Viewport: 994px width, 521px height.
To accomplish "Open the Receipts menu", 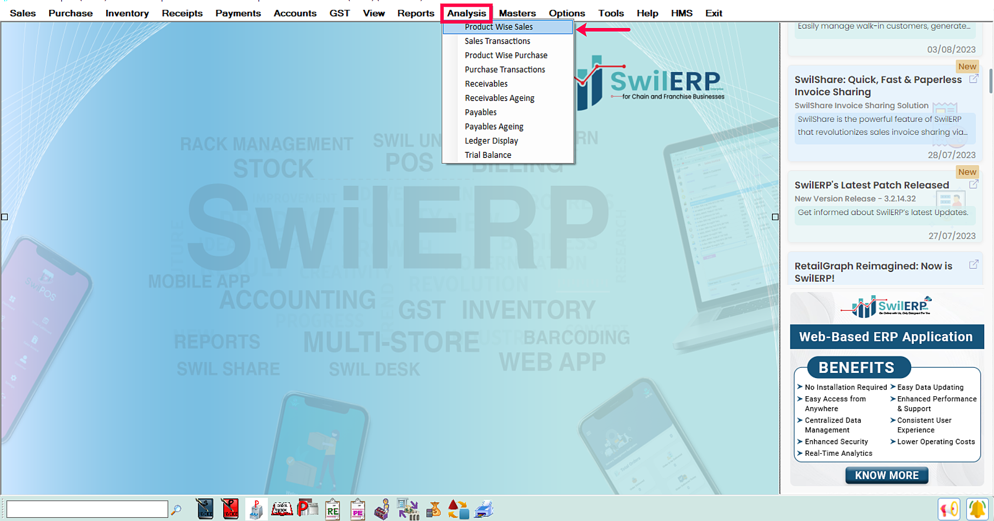I will (182, 13).
